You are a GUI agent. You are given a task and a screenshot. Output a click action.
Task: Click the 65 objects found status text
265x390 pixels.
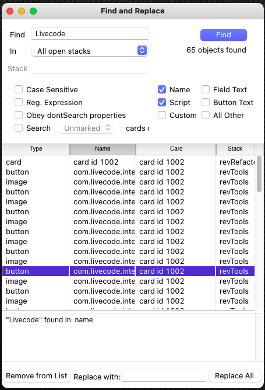[216, 50]
